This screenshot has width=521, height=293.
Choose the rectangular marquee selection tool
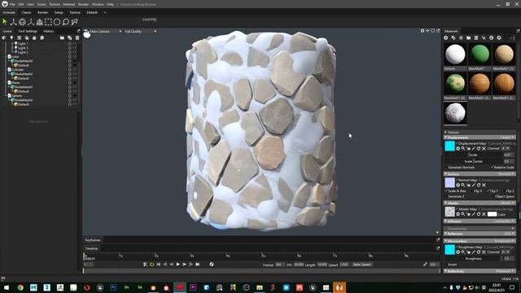coord(49,22)
